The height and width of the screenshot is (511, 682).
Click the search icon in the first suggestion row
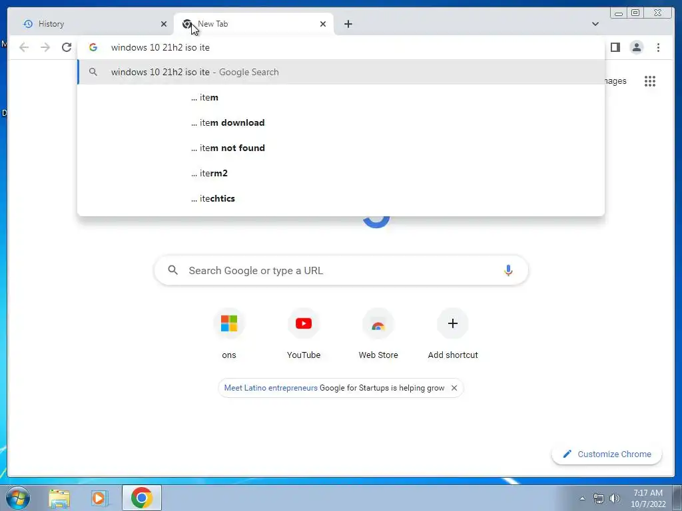93,72
